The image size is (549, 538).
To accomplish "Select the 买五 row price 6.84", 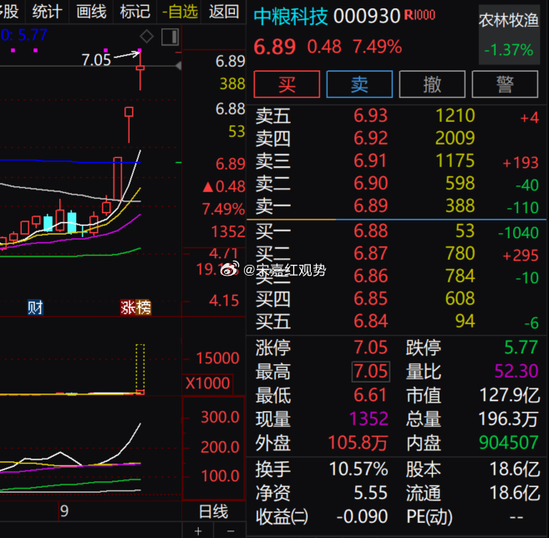I will tap(370, 321).
